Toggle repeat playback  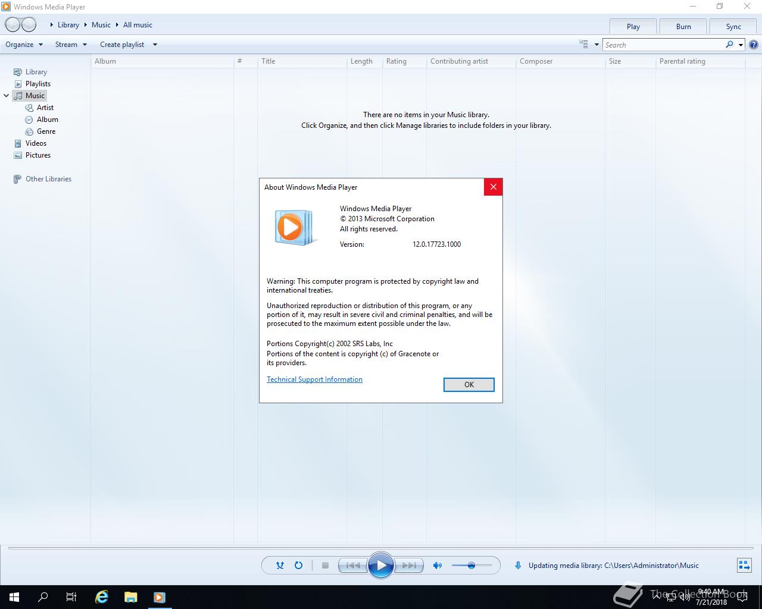[298, 566]
